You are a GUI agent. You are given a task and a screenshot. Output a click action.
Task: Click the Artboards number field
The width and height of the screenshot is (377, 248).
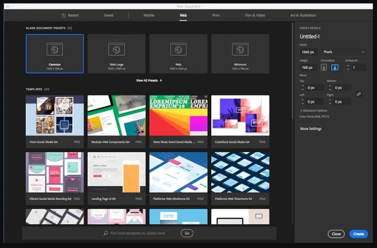(x=359, y=67)
